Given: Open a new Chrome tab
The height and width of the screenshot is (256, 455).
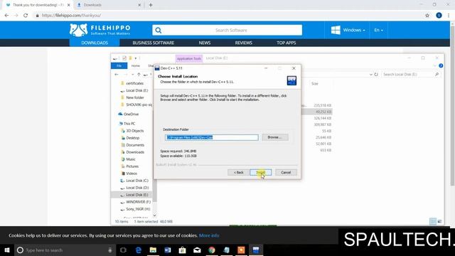Looking at the screenshot, I should (151, 5).
